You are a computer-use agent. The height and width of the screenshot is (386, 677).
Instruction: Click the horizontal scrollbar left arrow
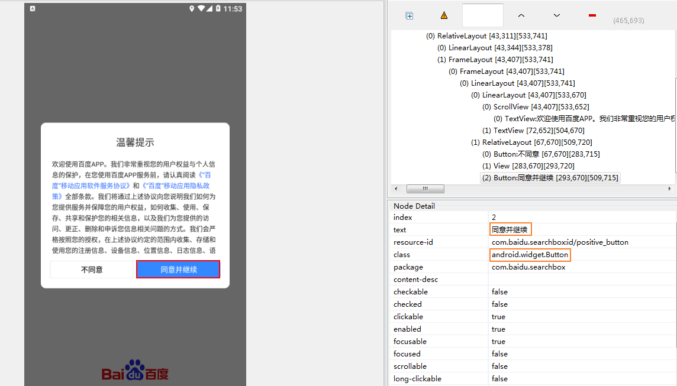point(396,189)
